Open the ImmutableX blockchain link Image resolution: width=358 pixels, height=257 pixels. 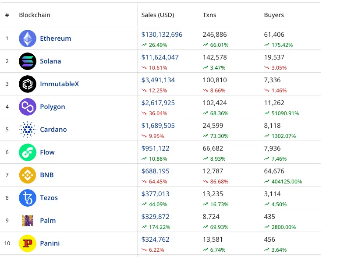59,84
